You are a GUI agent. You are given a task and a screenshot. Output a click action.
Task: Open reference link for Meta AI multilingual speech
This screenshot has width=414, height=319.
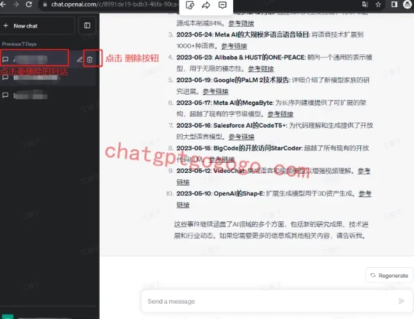(x=234, y=46)
